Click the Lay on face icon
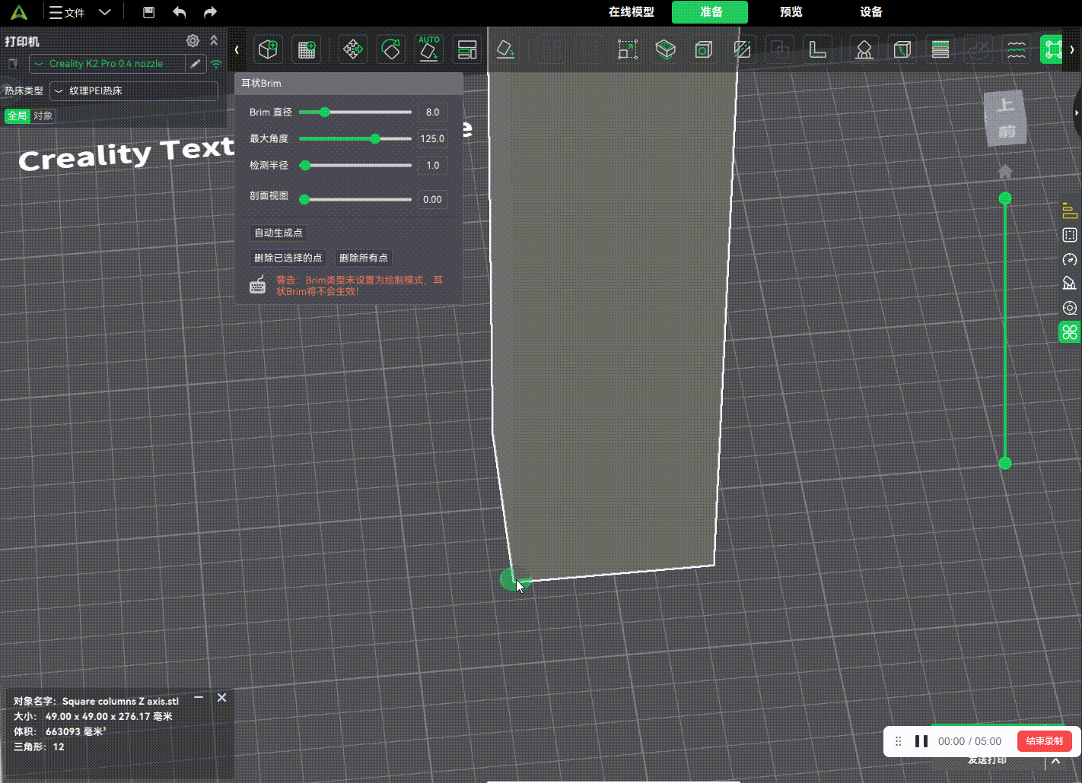Viewport: 1082px width, 783px height. tap(506, 49)
